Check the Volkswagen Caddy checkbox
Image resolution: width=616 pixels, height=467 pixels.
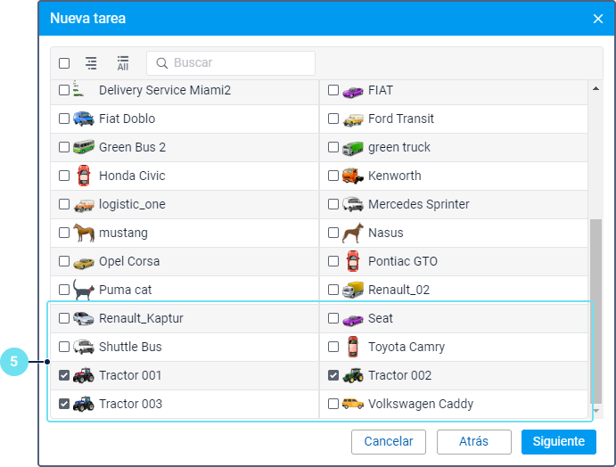333,404
